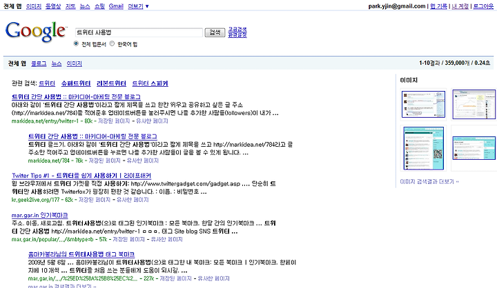
Task: Open the 환경설정 link
Action: [x=237, y=35]
